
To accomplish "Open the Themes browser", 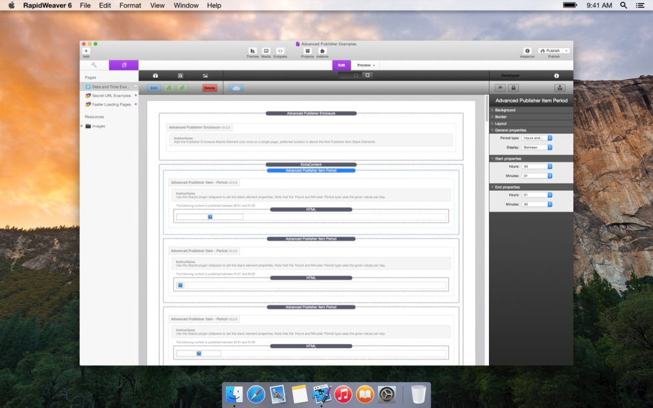I will tap(253, 51).
